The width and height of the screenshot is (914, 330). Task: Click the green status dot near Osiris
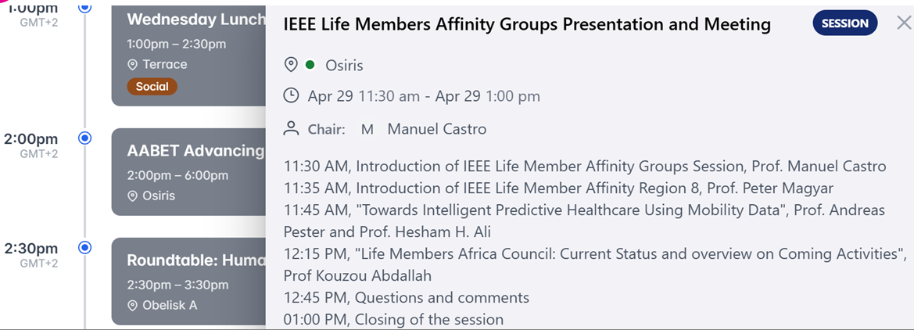pos(310,65)
